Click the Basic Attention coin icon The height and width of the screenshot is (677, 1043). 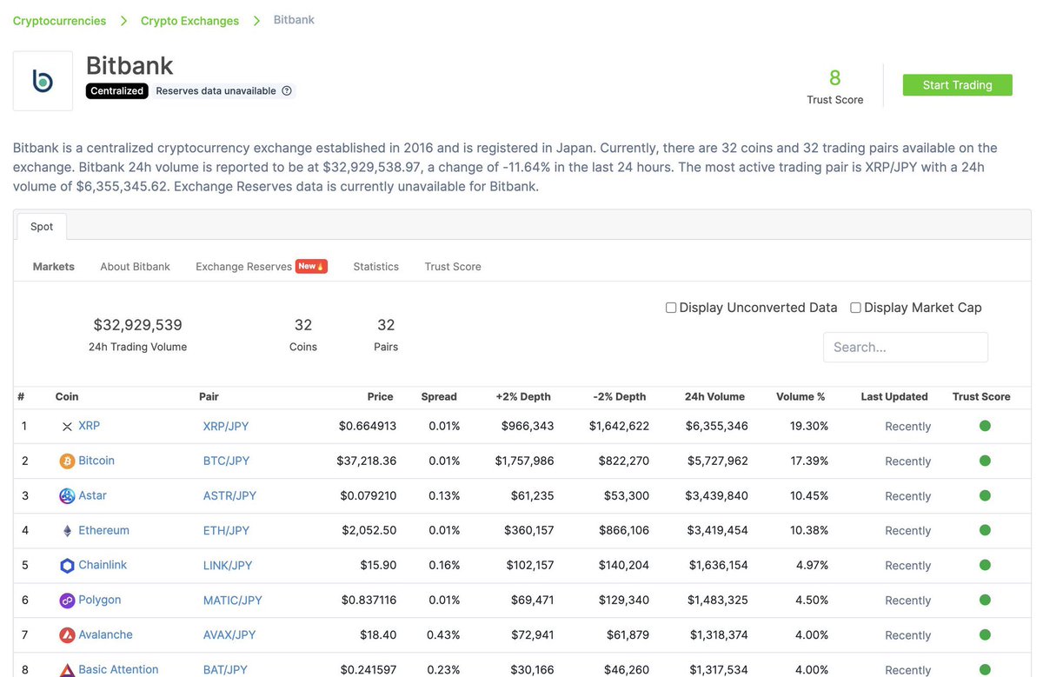[x=67, y=670]
